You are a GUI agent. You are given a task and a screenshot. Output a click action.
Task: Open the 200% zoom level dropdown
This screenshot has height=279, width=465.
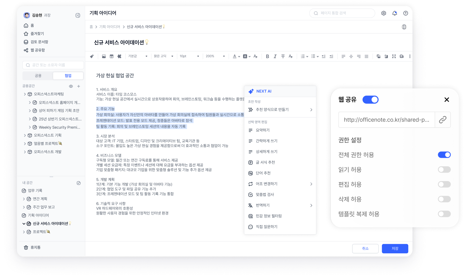tap(215, 56)
